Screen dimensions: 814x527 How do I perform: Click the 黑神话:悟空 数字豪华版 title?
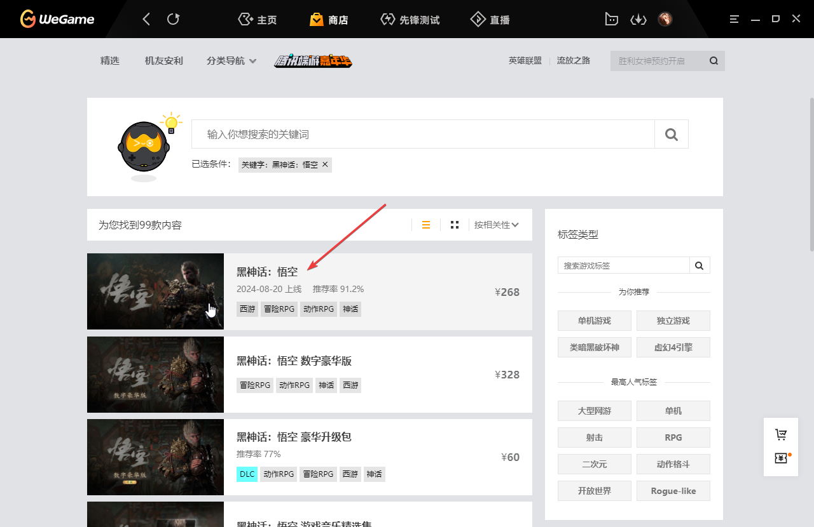294,361
